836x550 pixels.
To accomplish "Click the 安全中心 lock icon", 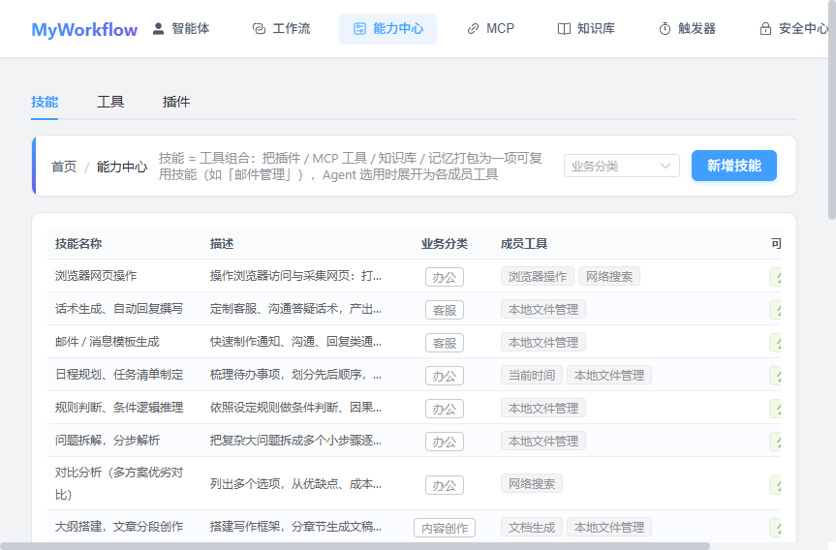I will 765,29.
